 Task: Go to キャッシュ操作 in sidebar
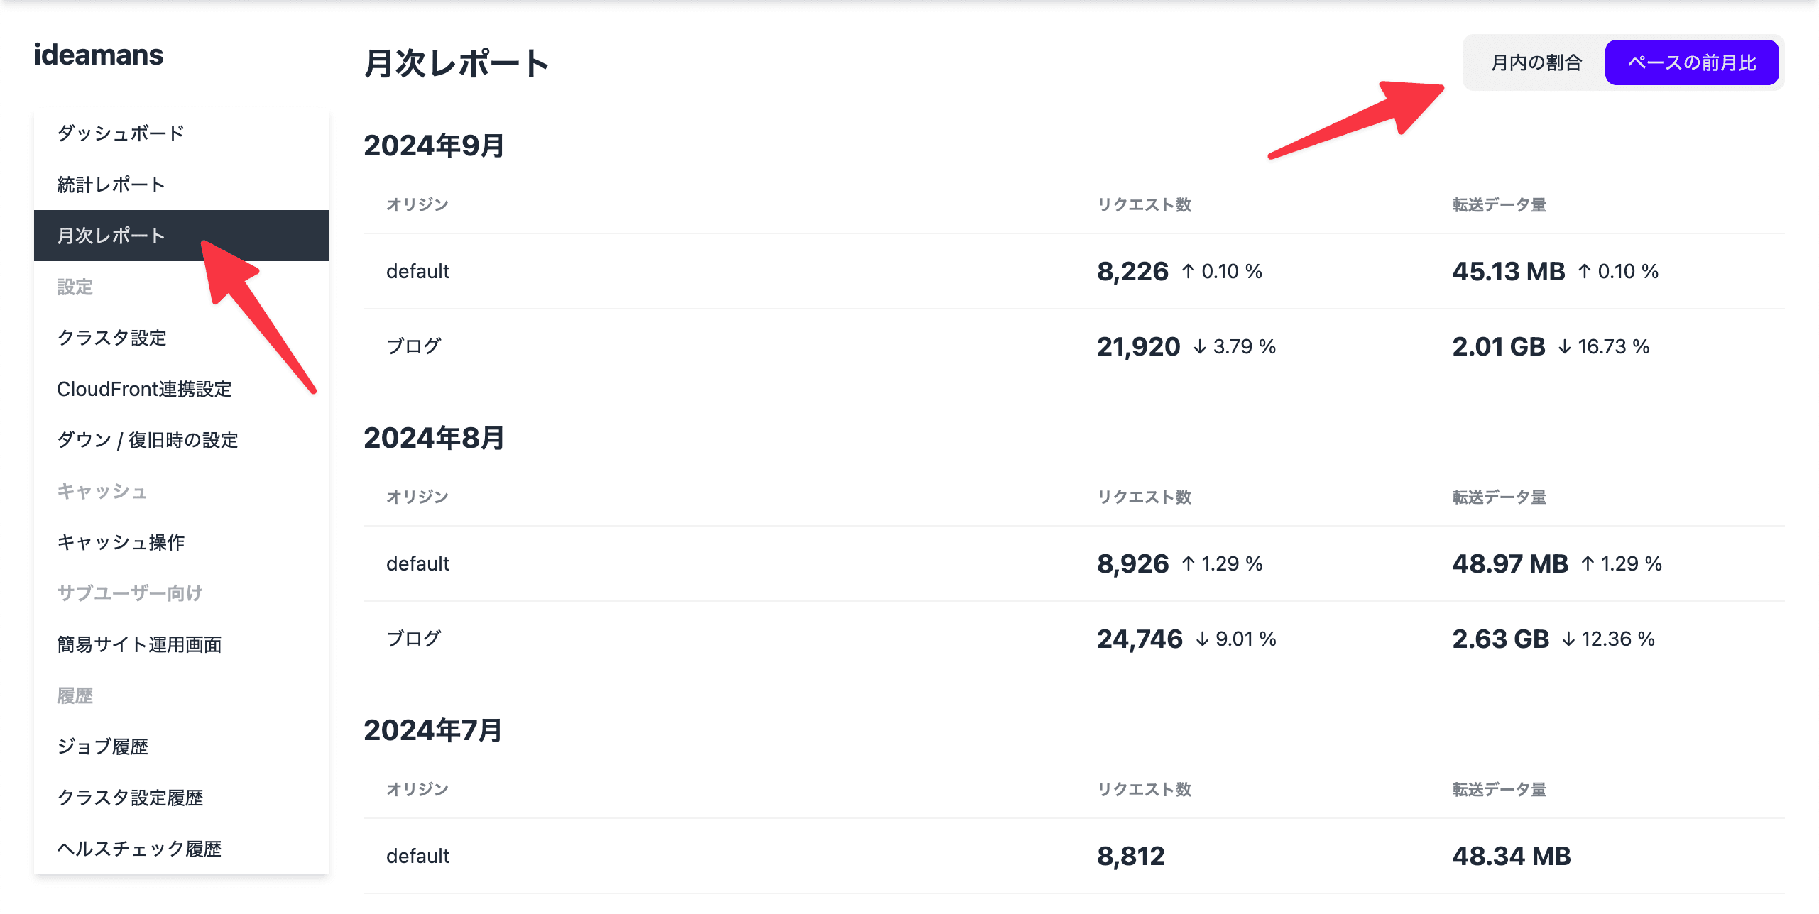(121, 542)
